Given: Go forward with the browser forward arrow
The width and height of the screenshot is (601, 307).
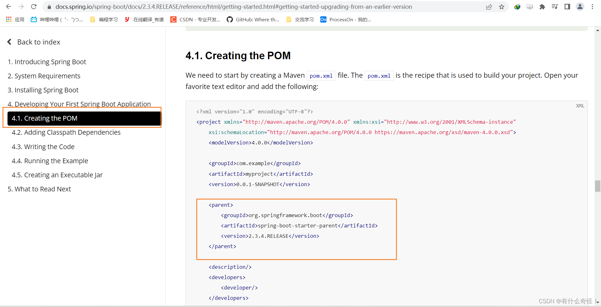Looking at the screenshot, I should pos(21,7).
